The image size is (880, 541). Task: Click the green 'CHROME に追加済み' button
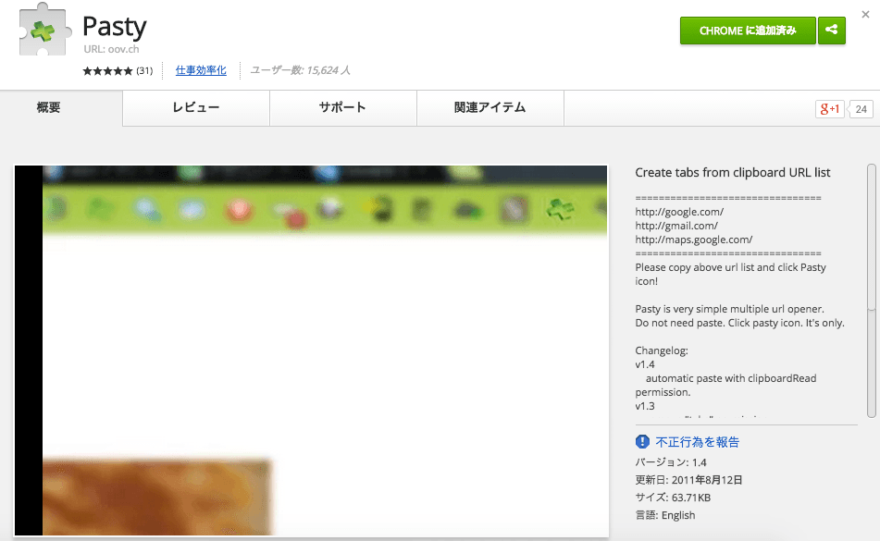(x=748, y=31)
